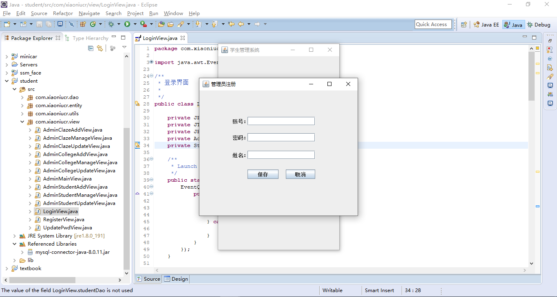Switch to the Debug perspective
The image size is (557, 297).
click(539, 24)
